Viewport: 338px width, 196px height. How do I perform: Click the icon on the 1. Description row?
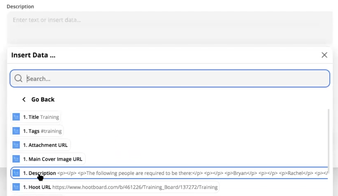tap(16, 173)
